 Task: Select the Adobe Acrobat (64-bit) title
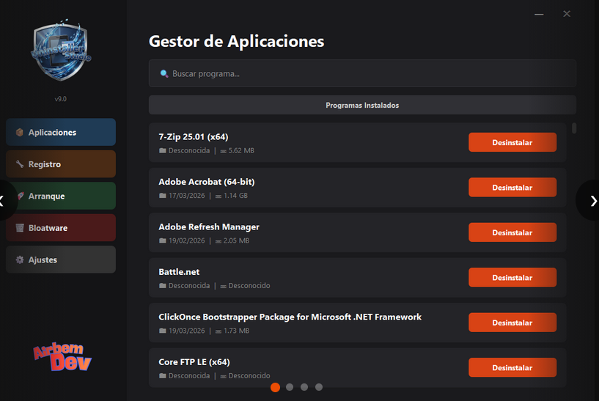point(207,182)
